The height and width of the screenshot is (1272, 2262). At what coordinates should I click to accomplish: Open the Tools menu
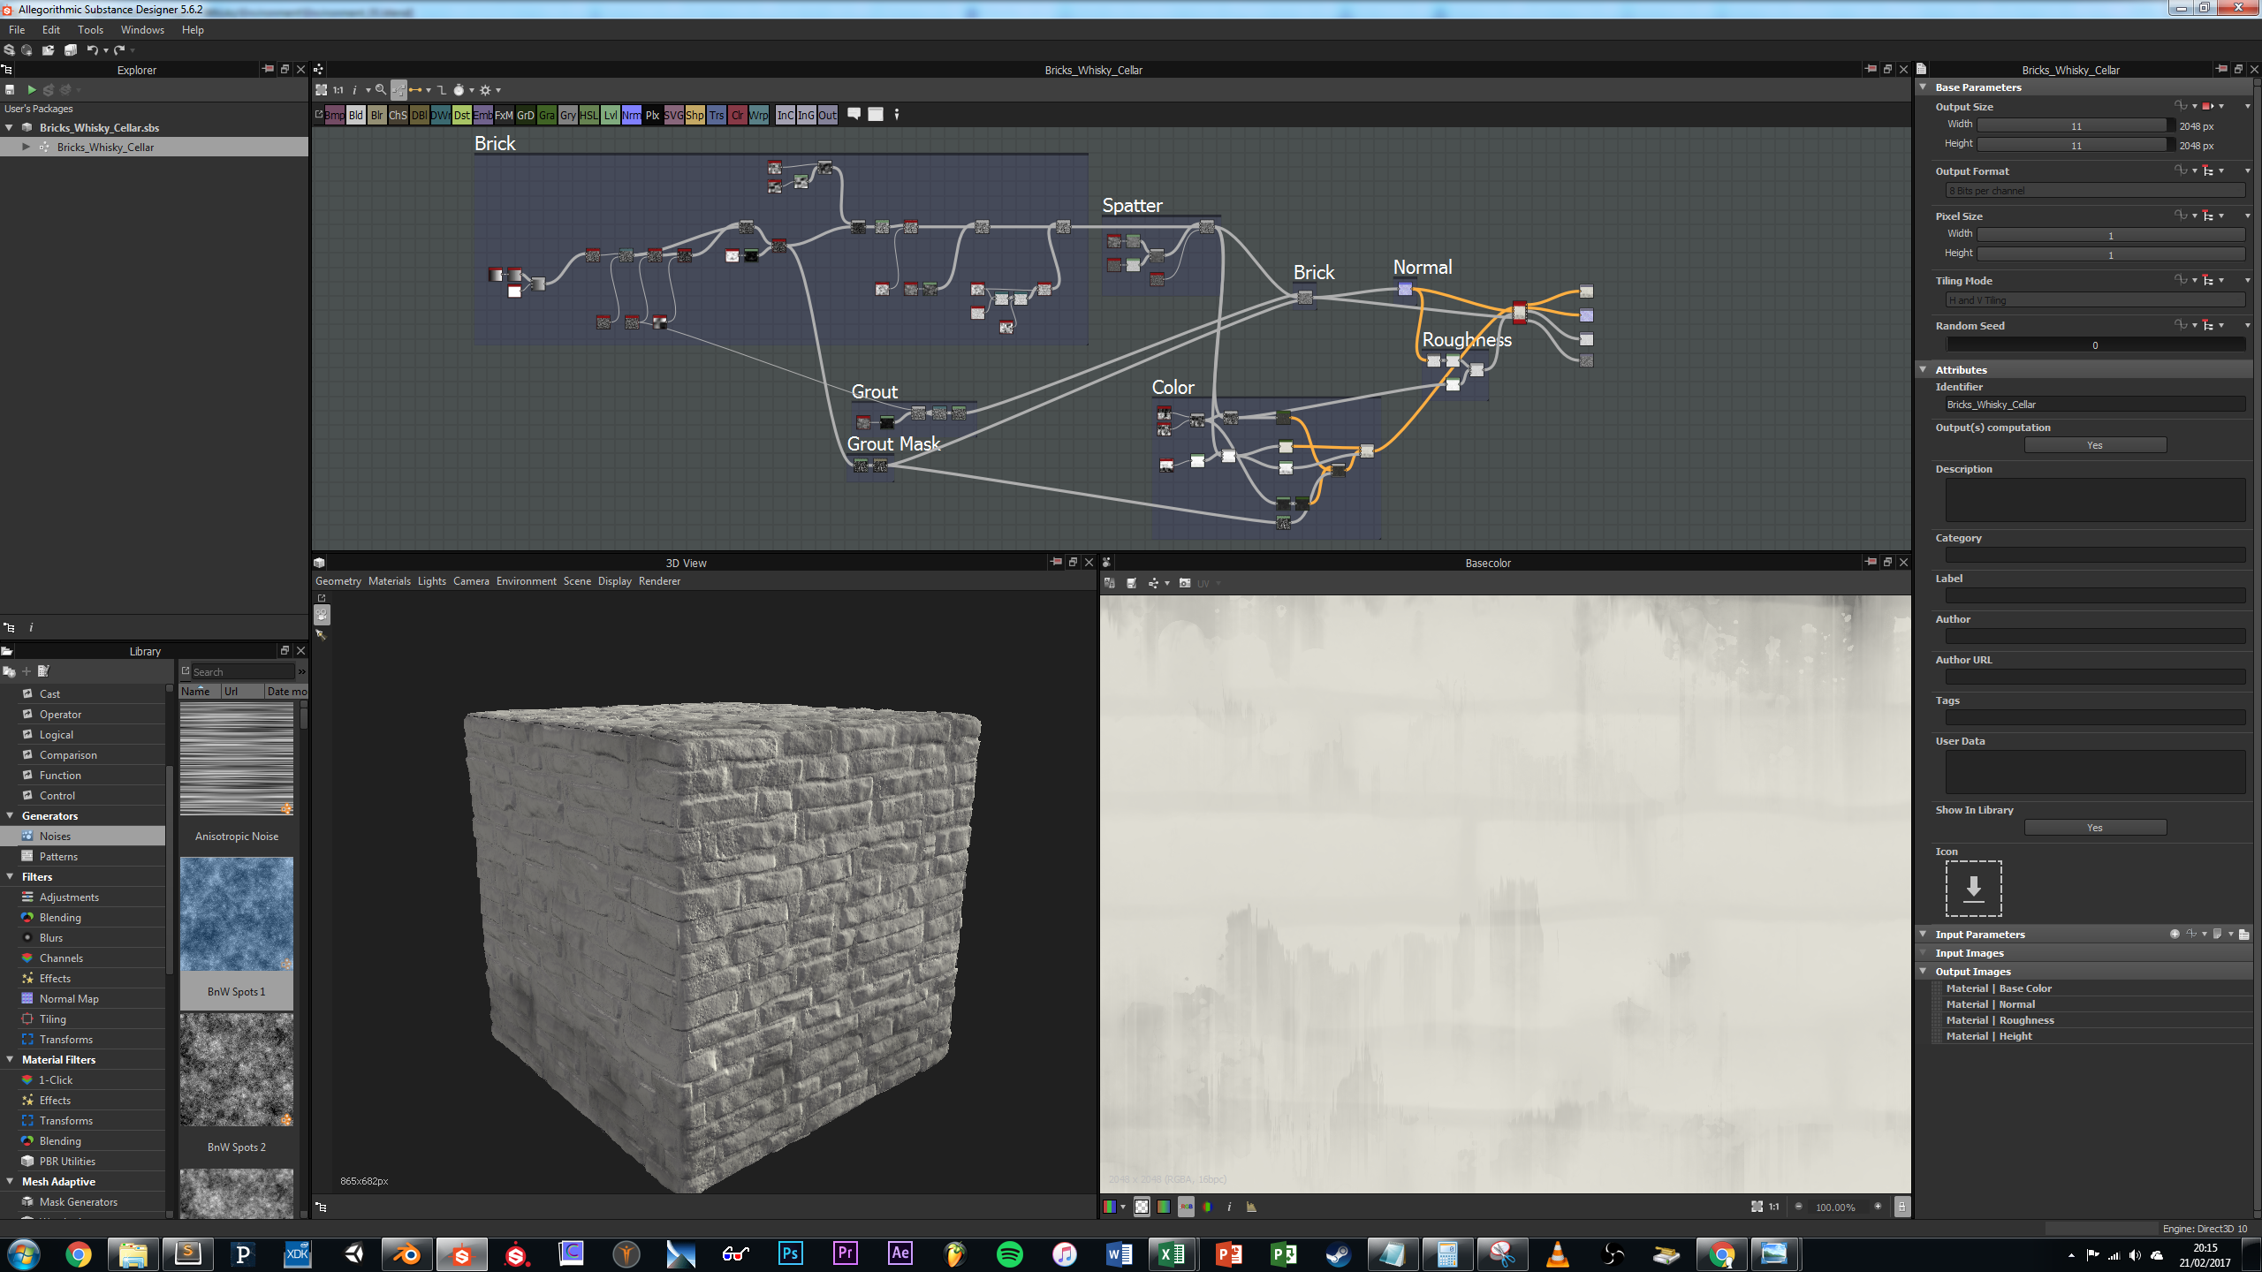tap(90, 30)
